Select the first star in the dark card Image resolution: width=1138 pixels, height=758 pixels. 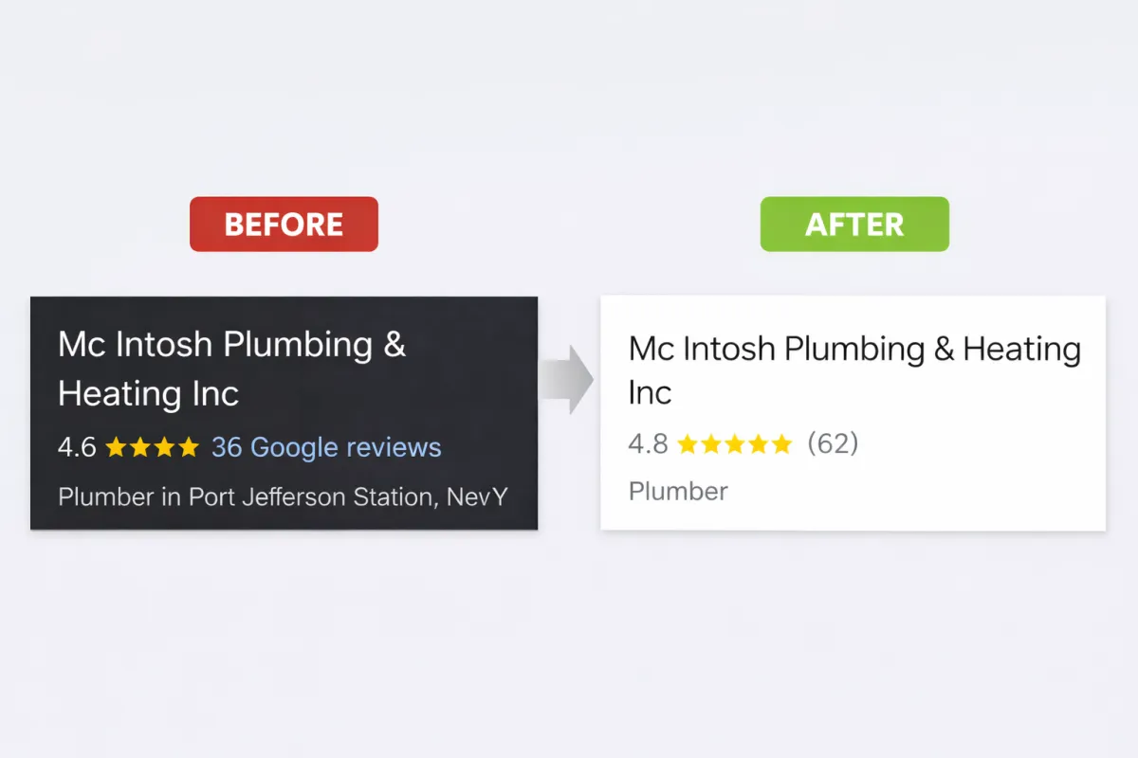coord(116,447)
